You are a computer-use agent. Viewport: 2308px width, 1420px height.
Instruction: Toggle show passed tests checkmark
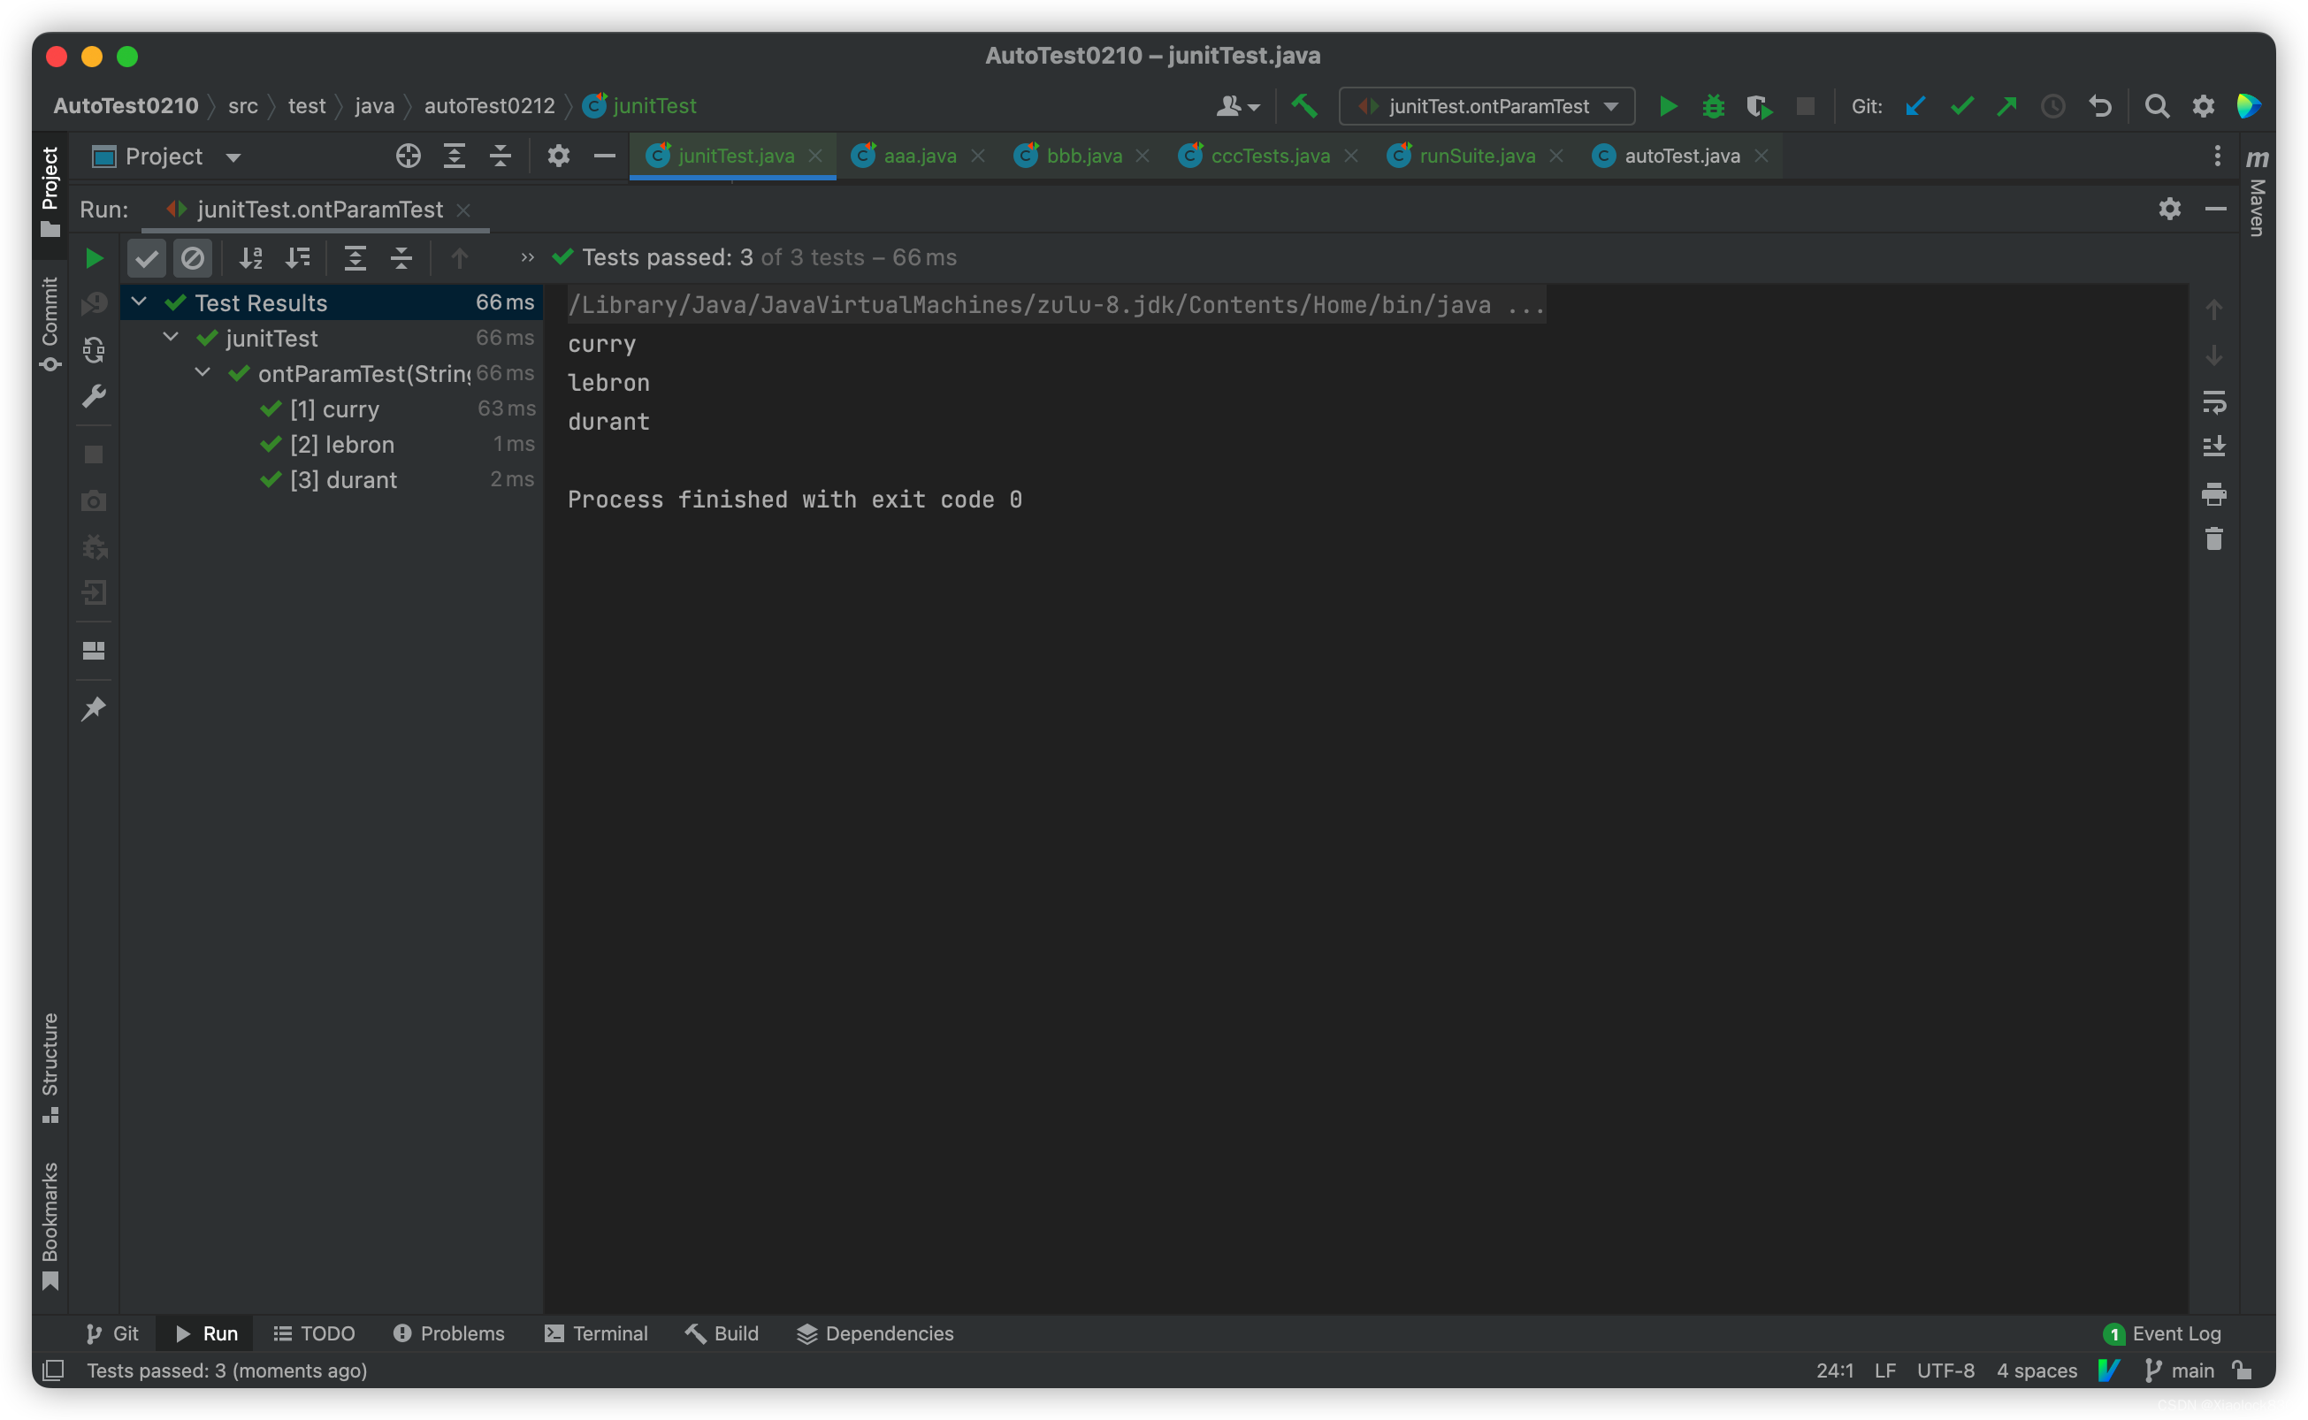pos(147,257)
